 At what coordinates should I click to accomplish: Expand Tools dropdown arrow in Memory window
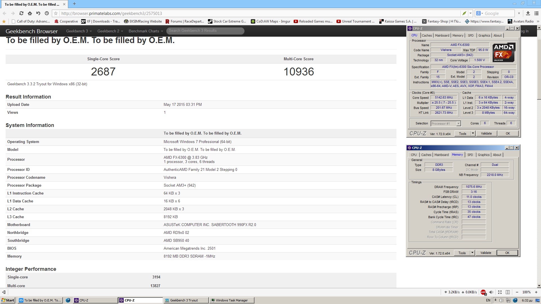(472, 253)
